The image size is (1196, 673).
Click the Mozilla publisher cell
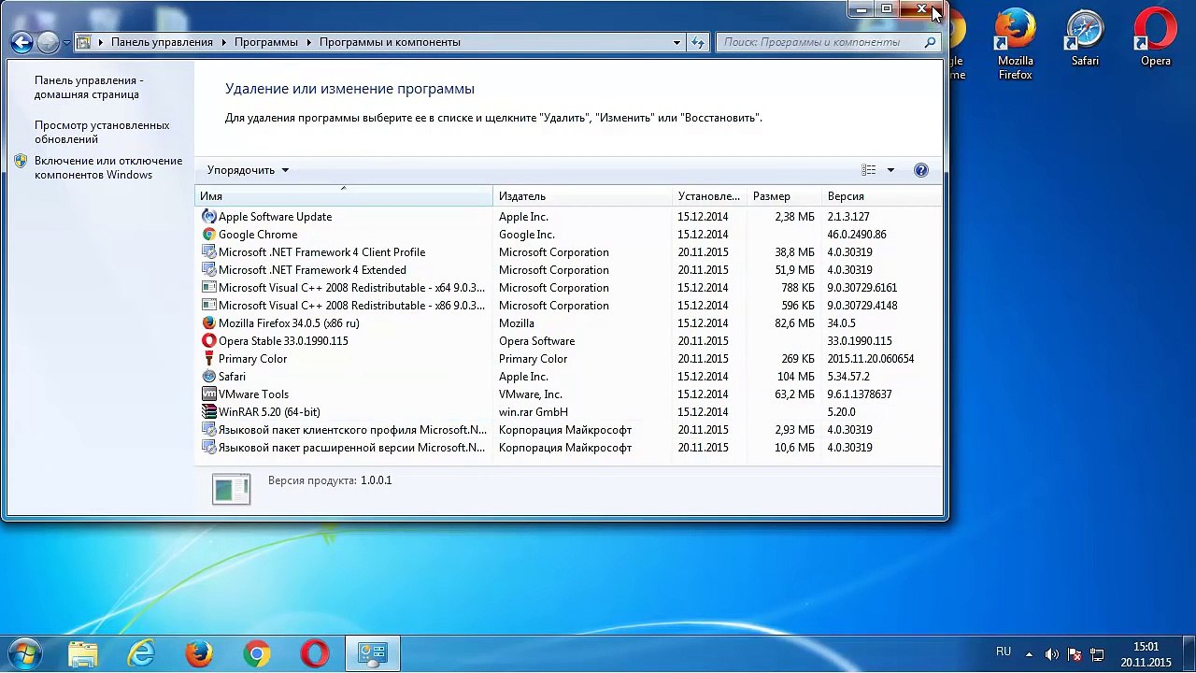click(517, 323)
